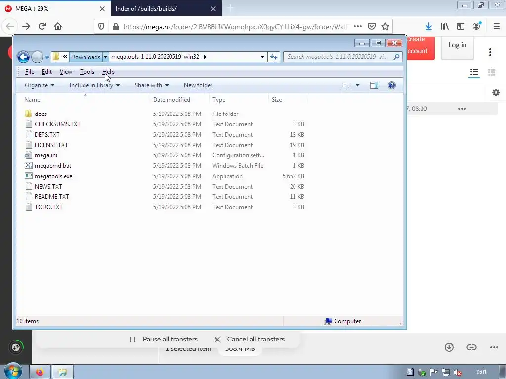Select the README.TXT file name

[52, 196]
